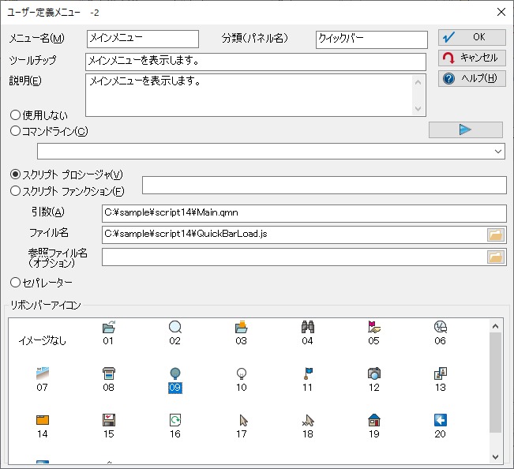This screenshot has width=514, height=469.
Task: Click icon list scroll down arrow
Action: (x=495, y=457)
